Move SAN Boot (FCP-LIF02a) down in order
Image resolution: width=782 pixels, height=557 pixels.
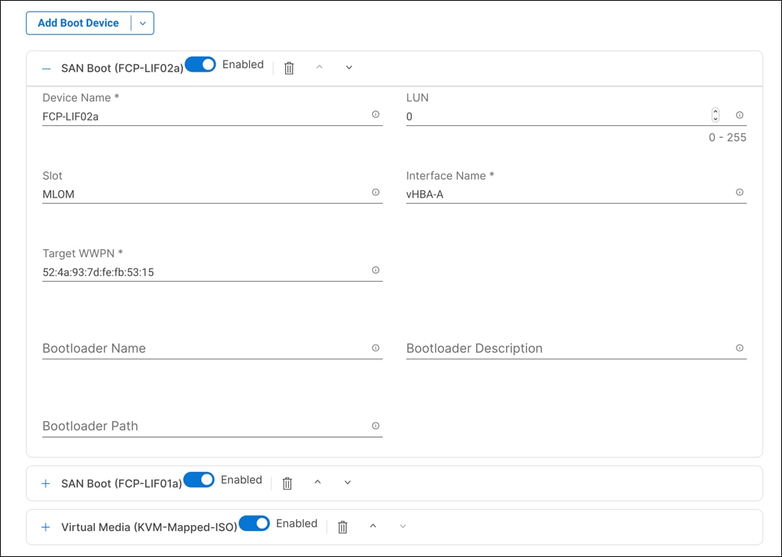(348, 67)
